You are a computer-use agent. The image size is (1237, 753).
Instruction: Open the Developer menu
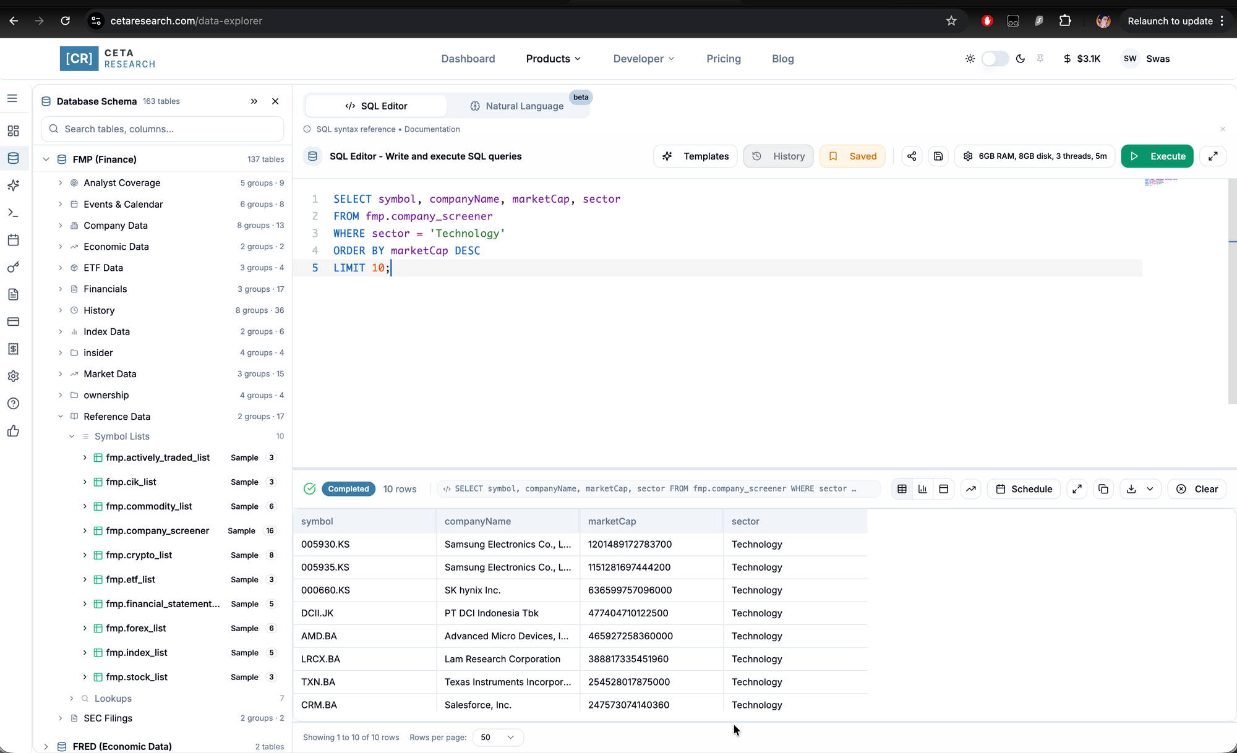click(644, 59)
